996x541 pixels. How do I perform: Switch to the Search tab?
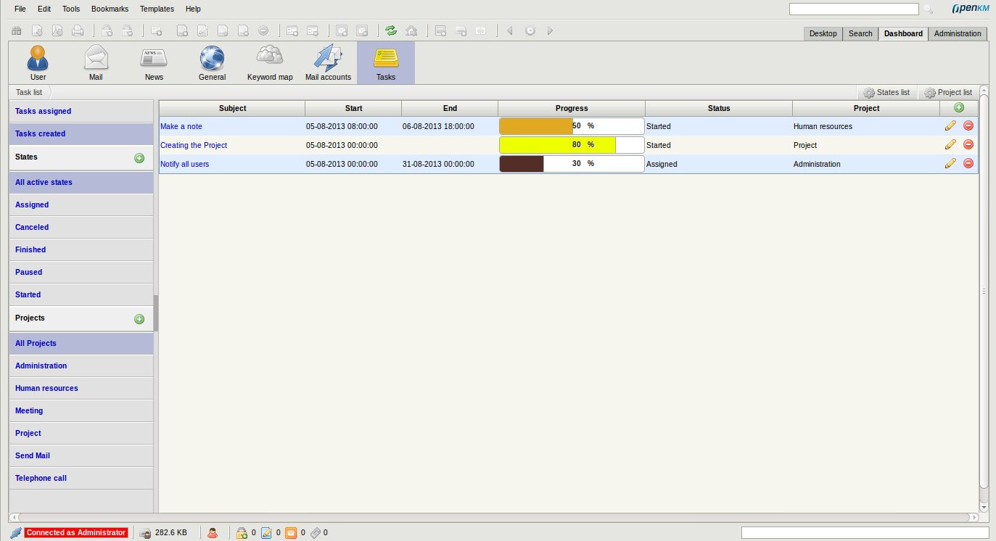click(860, 33)
